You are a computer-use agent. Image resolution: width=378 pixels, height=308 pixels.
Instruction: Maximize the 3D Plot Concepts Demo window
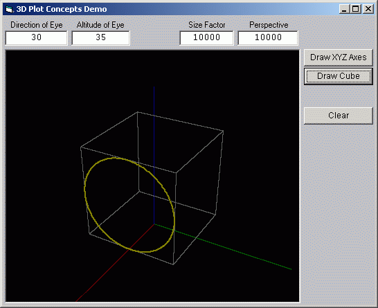356,9
